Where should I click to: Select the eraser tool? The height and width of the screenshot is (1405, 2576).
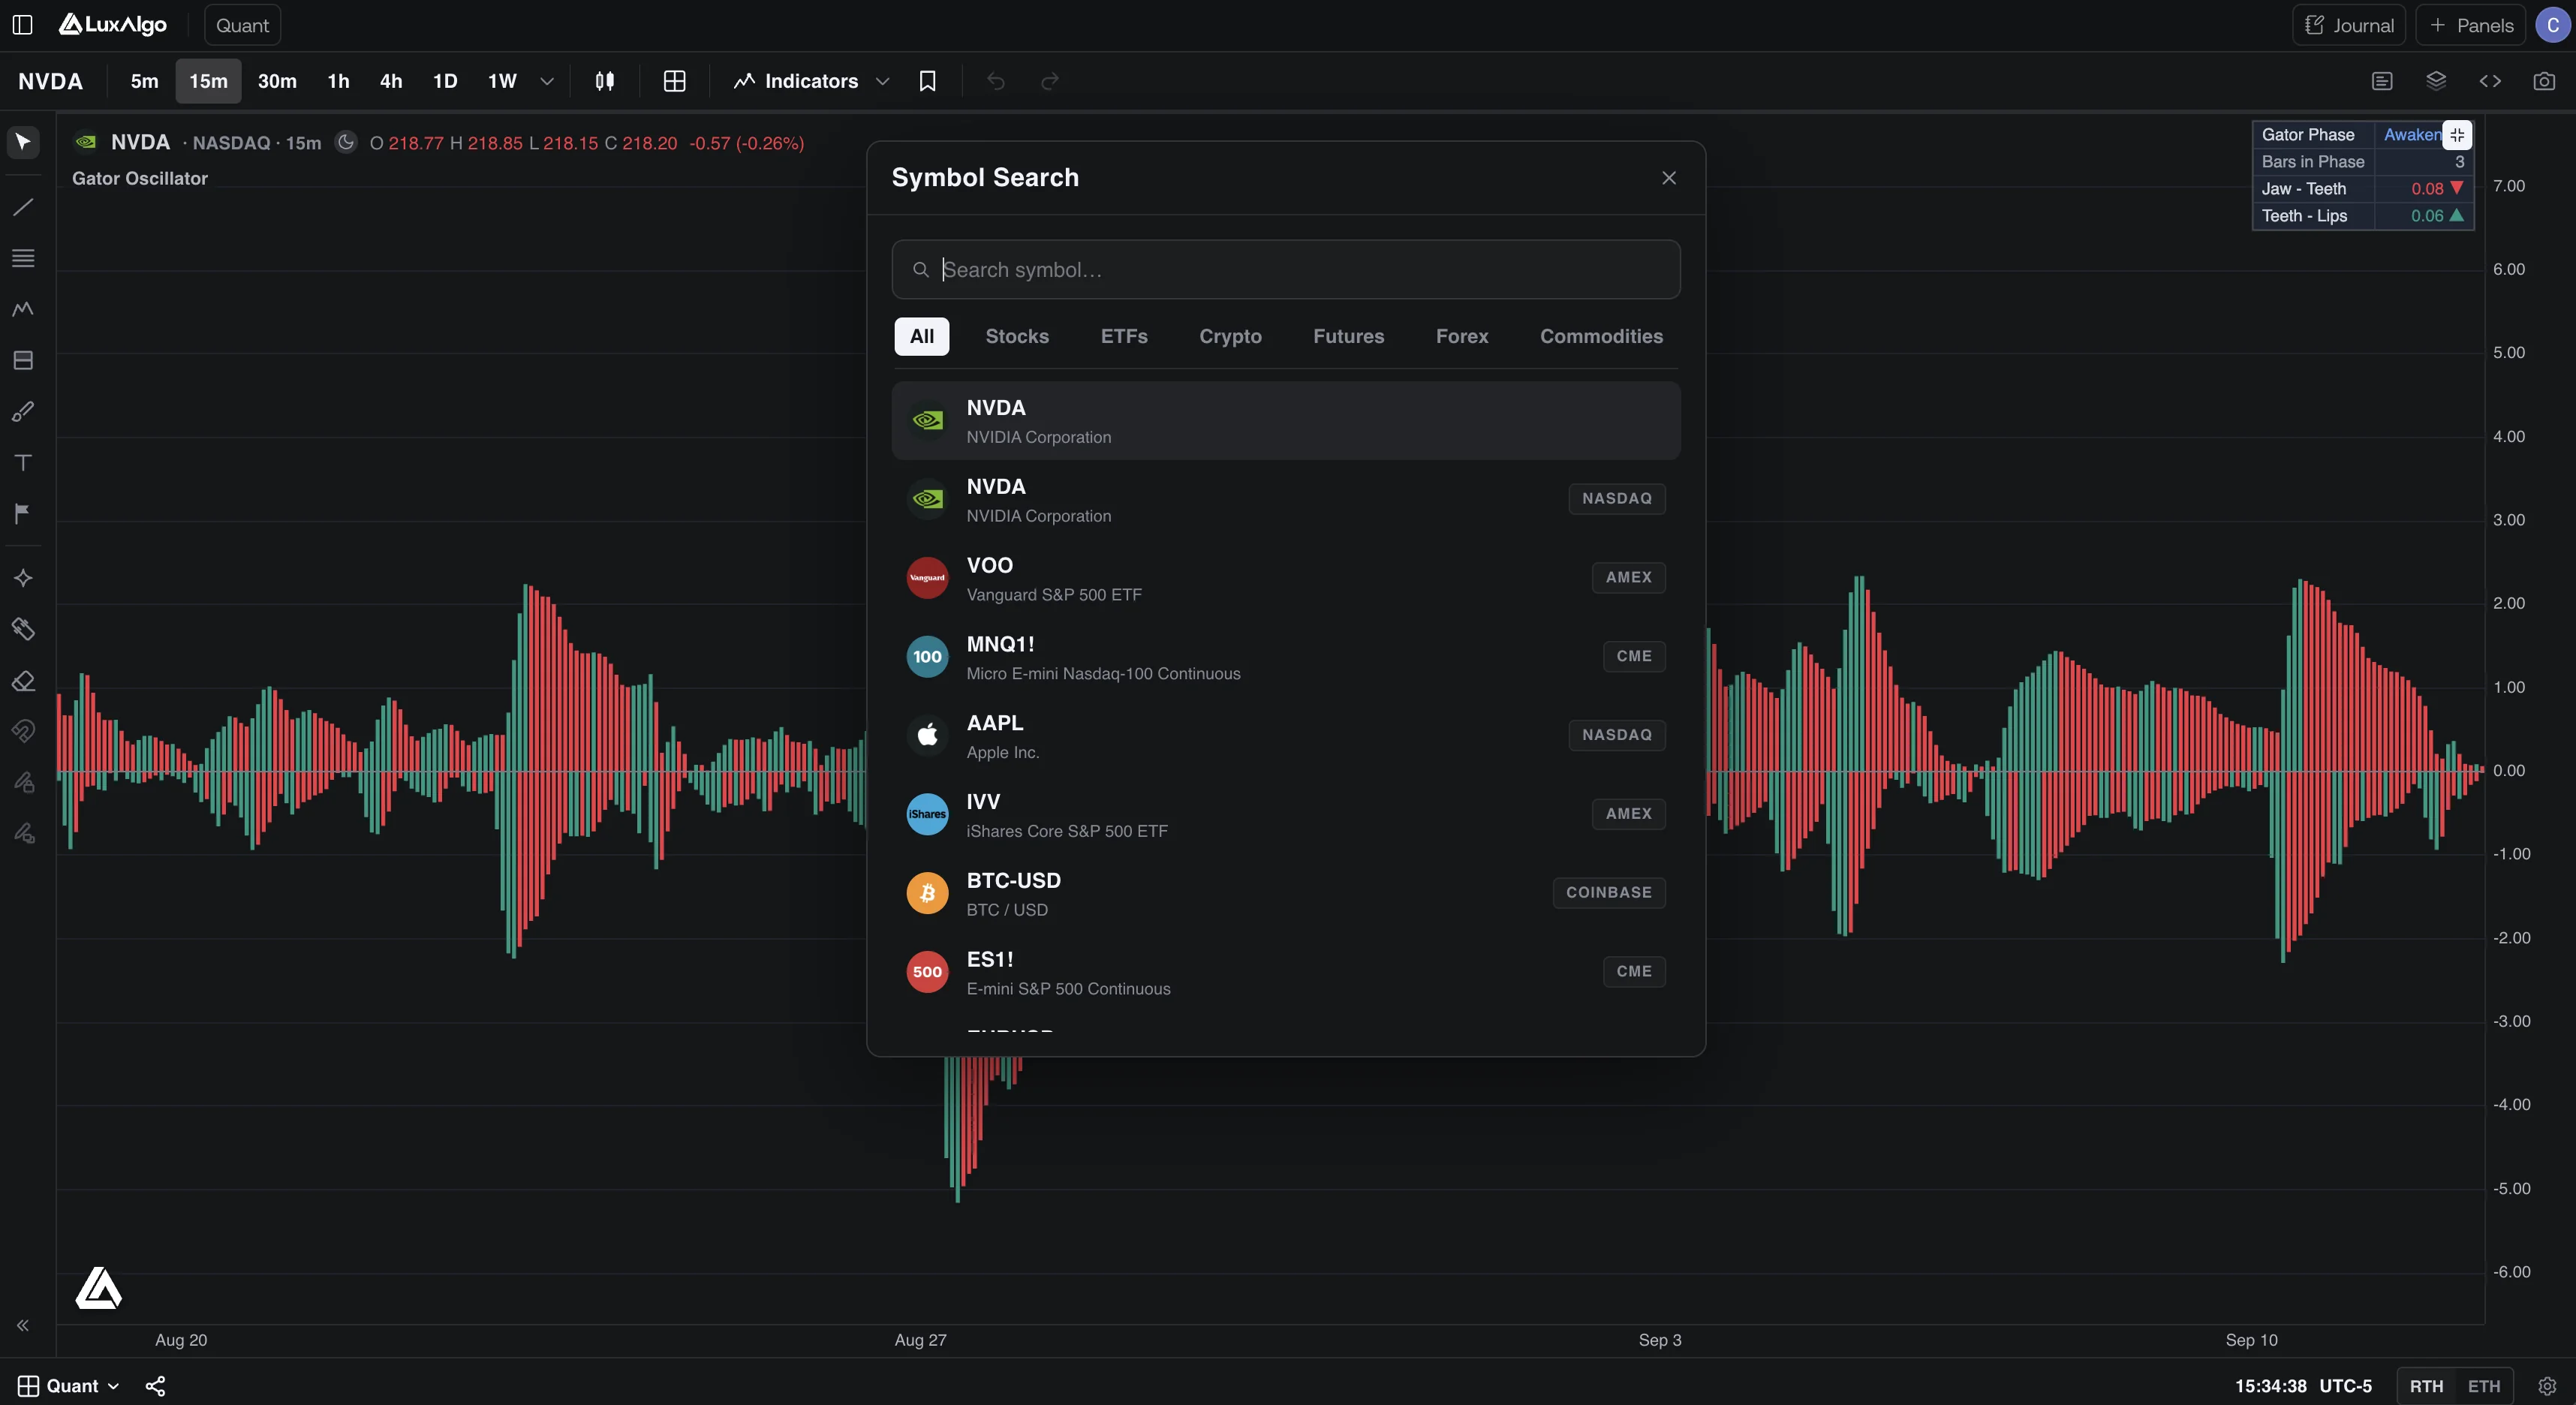23,681
